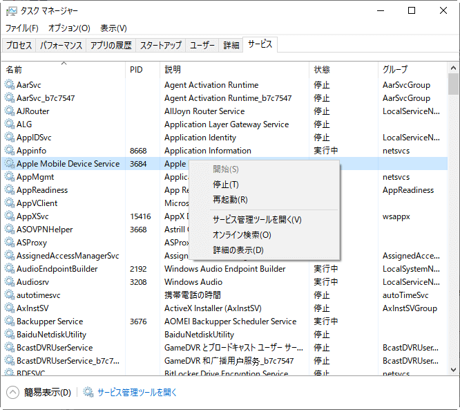Switch to the スタートアップ tab

161,46
